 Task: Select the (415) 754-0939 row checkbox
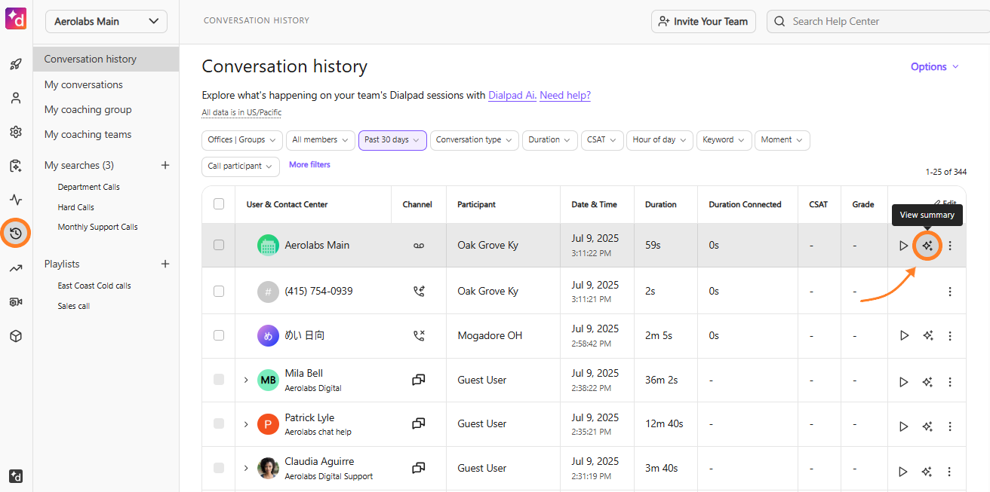coord(219,291)
